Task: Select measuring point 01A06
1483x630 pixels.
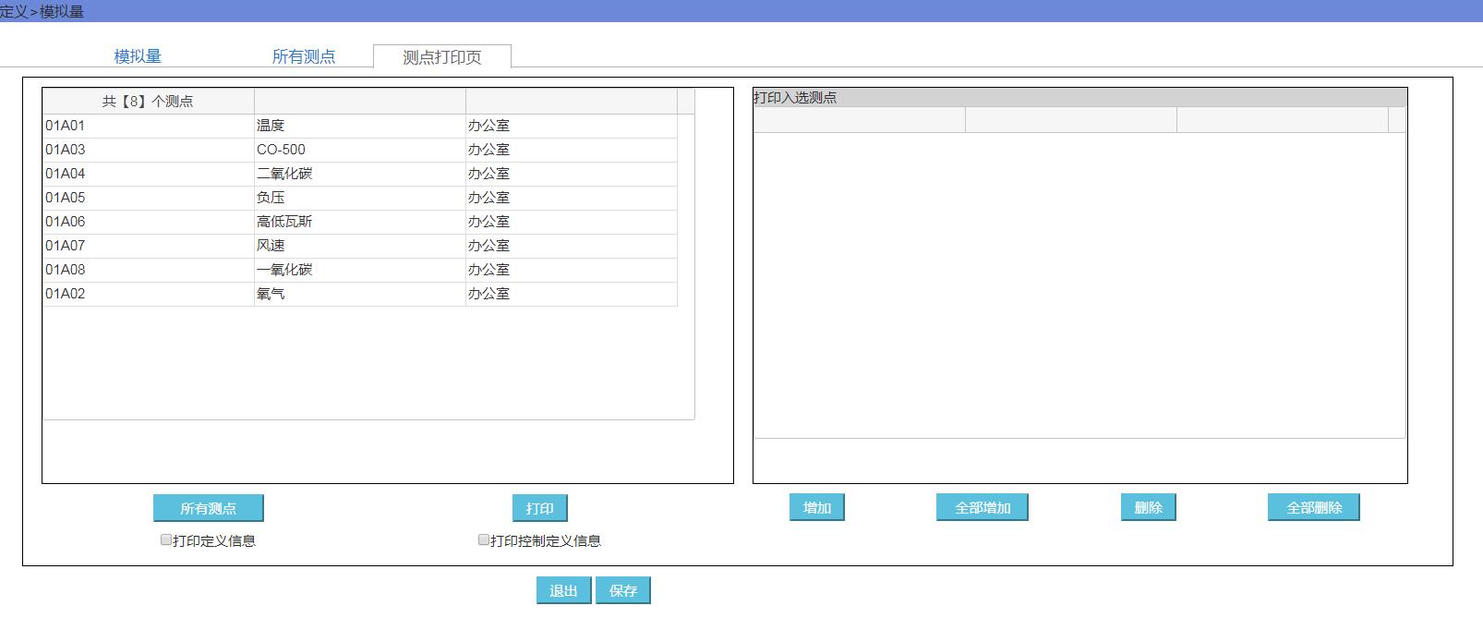Action: click(x=149, y=222)
